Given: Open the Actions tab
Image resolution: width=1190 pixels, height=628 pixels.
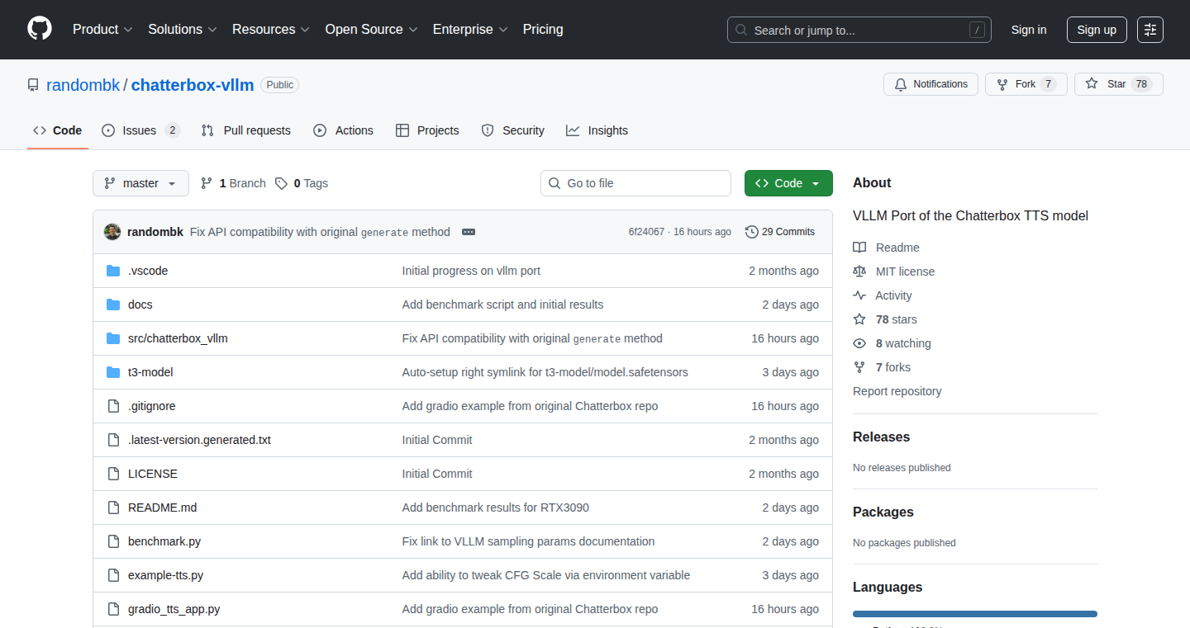Looking at the screenshot, I should point(344,130).
